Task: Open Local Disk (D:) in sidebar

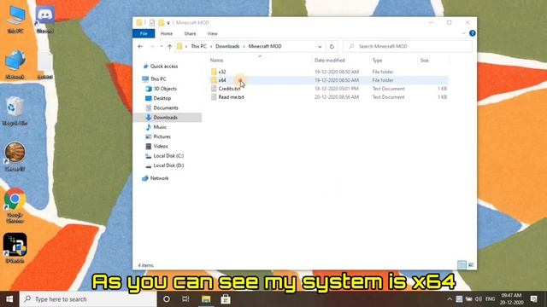Action: [x=168, y=165]
